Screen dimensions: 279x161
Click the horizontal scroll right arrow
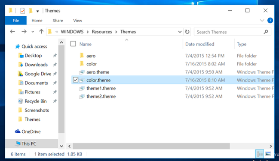(271, 146)
